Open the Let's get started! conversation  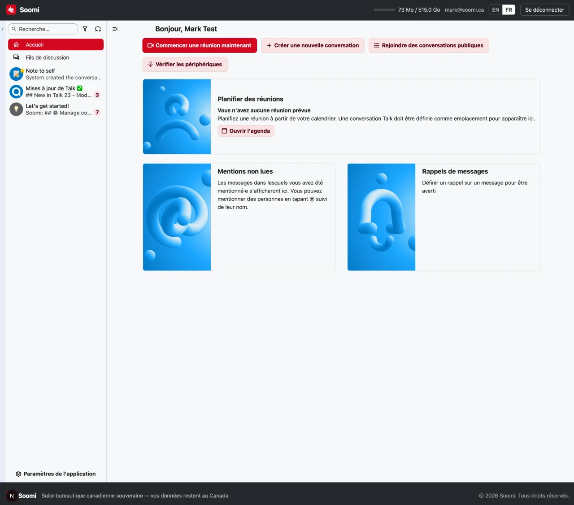coord(56,109)
